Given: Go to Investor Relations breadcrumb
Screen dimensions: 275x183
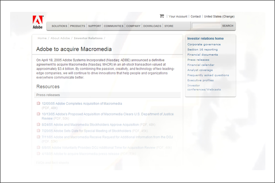Looking at the screenshot, I should [88, 38].
